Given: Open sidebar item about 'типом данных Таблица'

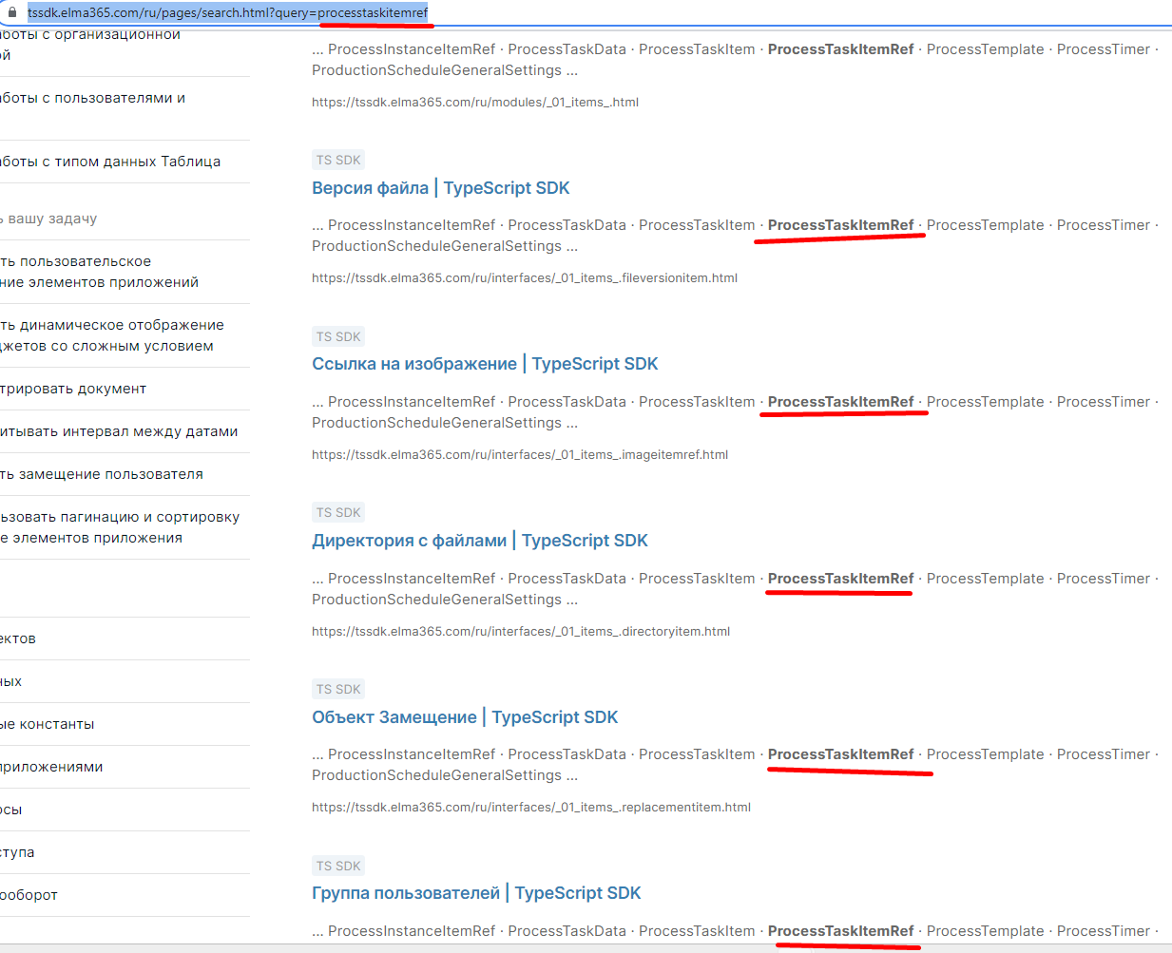Looking at the screenshot, I should pyautogui.click(x=110, y=162).
